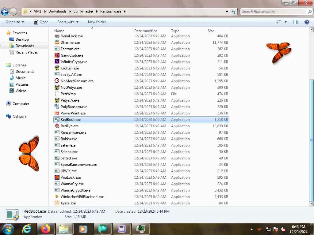
Task: Click the NoMoreRansom.exe clock icon
Action: point(57,81)
